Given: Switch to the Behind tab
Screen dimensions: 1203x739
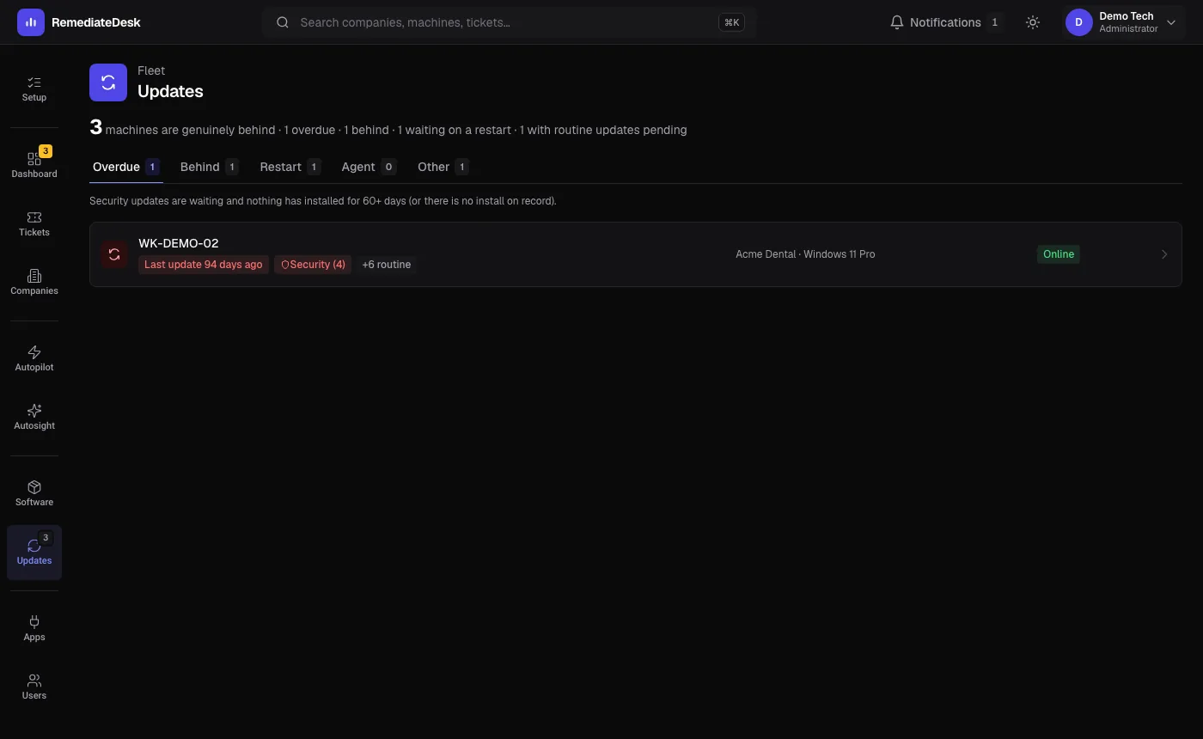Looking at the screenshot, I should [209, 167].
